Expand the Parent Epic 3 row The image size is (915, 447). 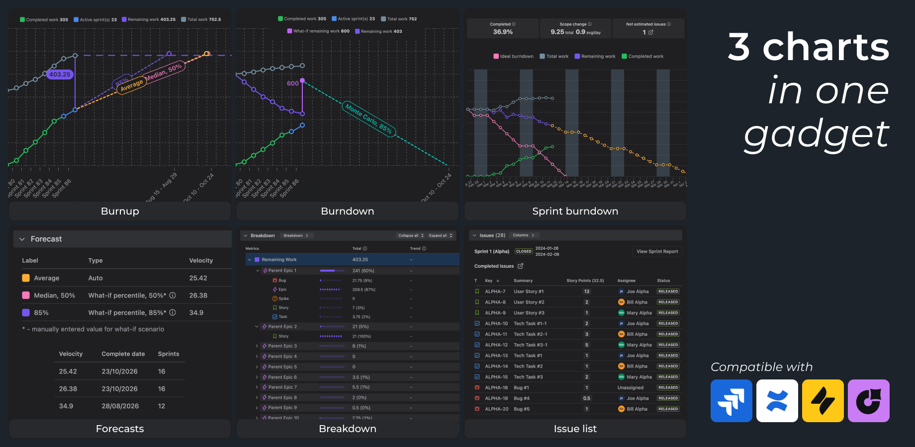tap(257, 346)
